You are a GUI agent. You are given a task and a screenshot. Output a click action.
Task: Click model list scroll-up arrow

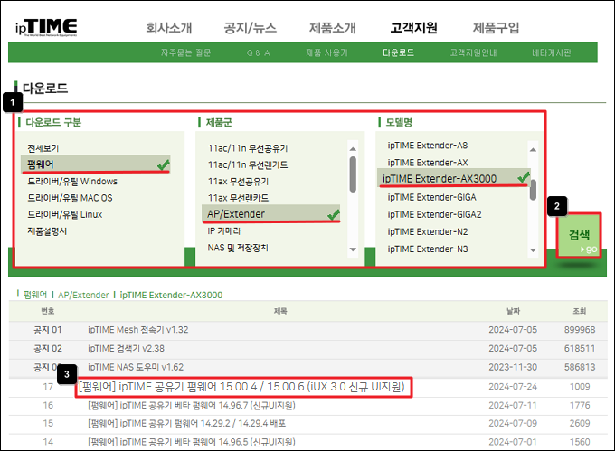tap(533, 149)
